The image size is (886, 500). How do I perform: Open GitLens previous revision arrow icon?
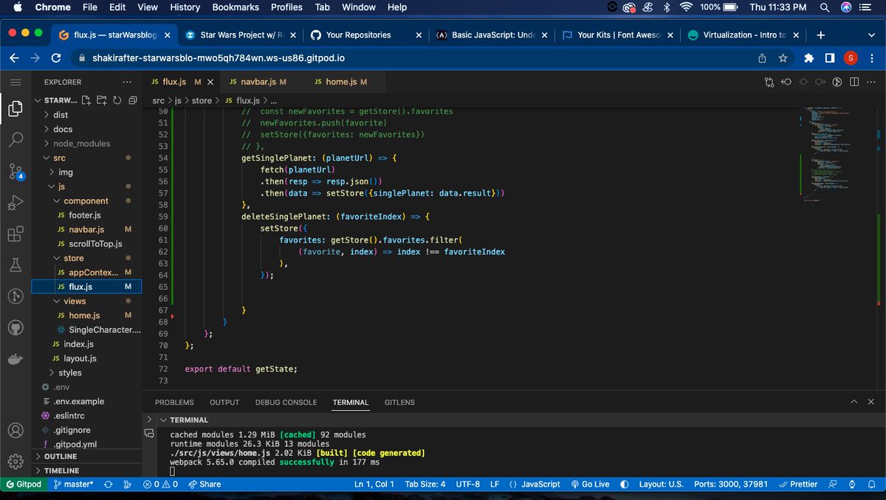click(x=786, y=82)
